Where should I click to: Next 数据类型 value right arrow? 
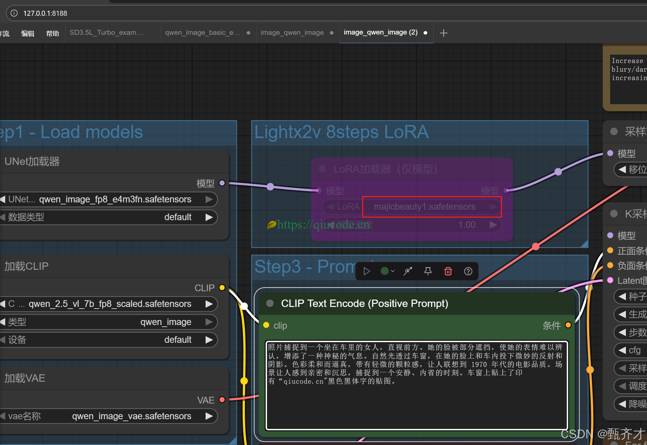point(209,217)
